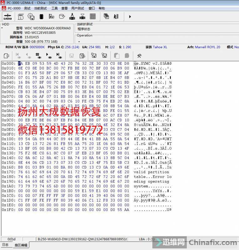Expand the Operation panel arrow
The width and height of the screenshot is (239, 250).
coord(79,42)
